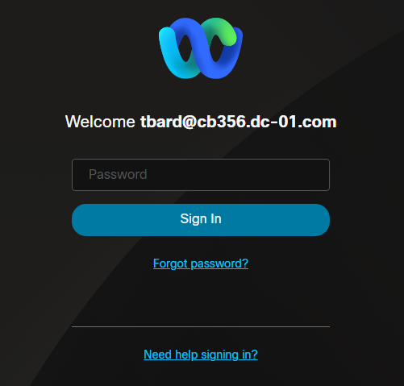Viewport: 404px width, 386px height.
Task: Click the word "Forgot" in the reset link
Action: 170,264
